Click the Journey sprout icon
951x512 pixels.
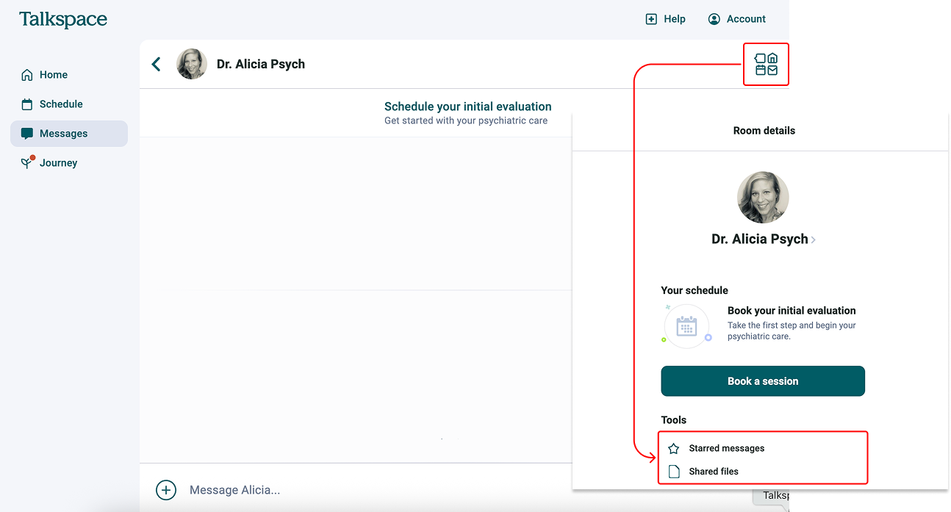click(x=27, y=162)
